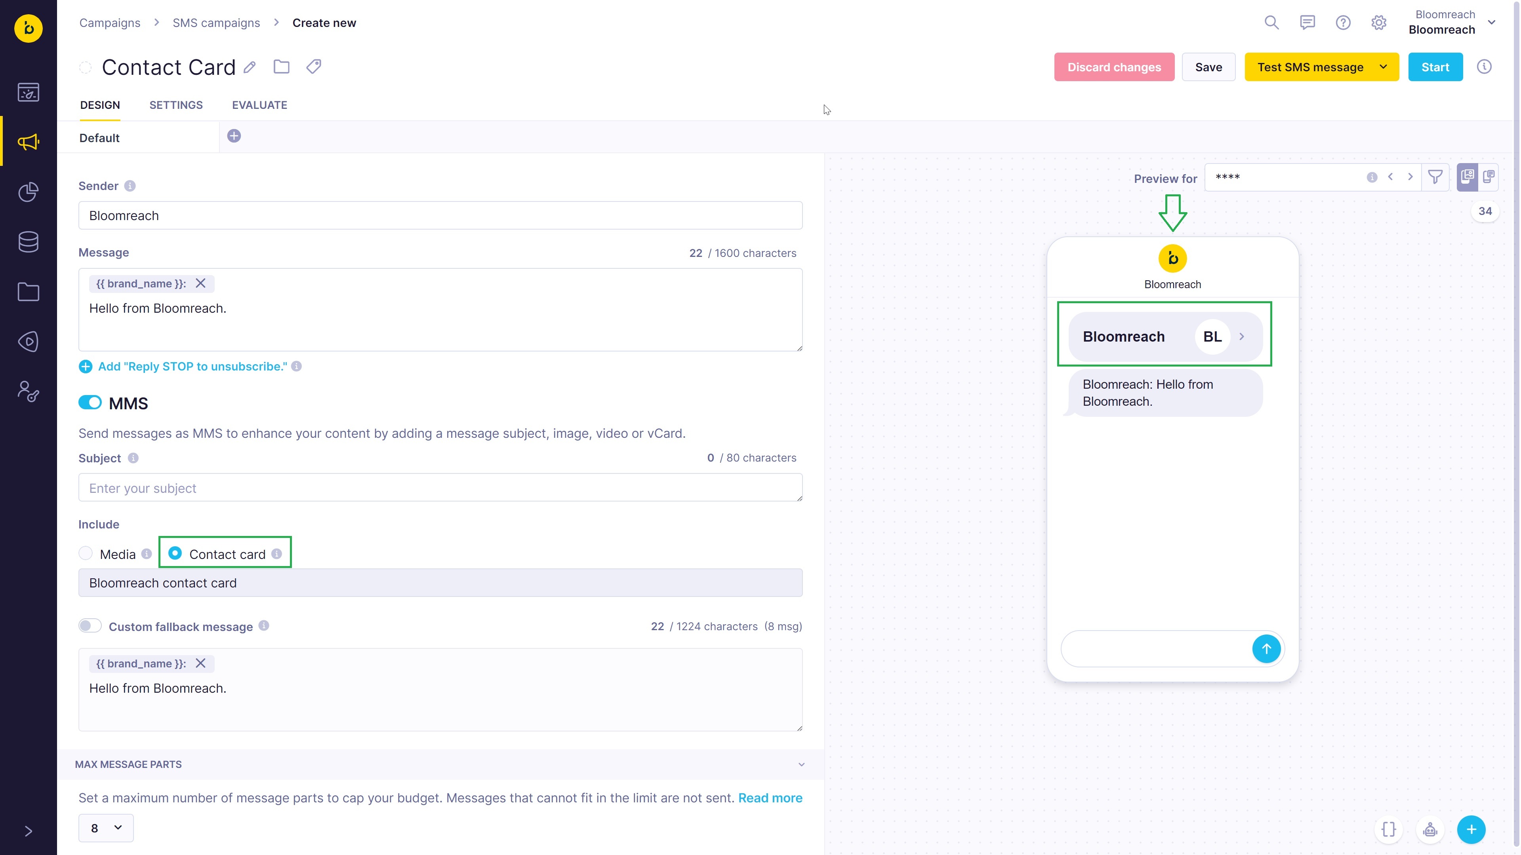Open the Data & Assets database sidebar icon
Screen dimensions: 1521x855
[x=29, y=242]
